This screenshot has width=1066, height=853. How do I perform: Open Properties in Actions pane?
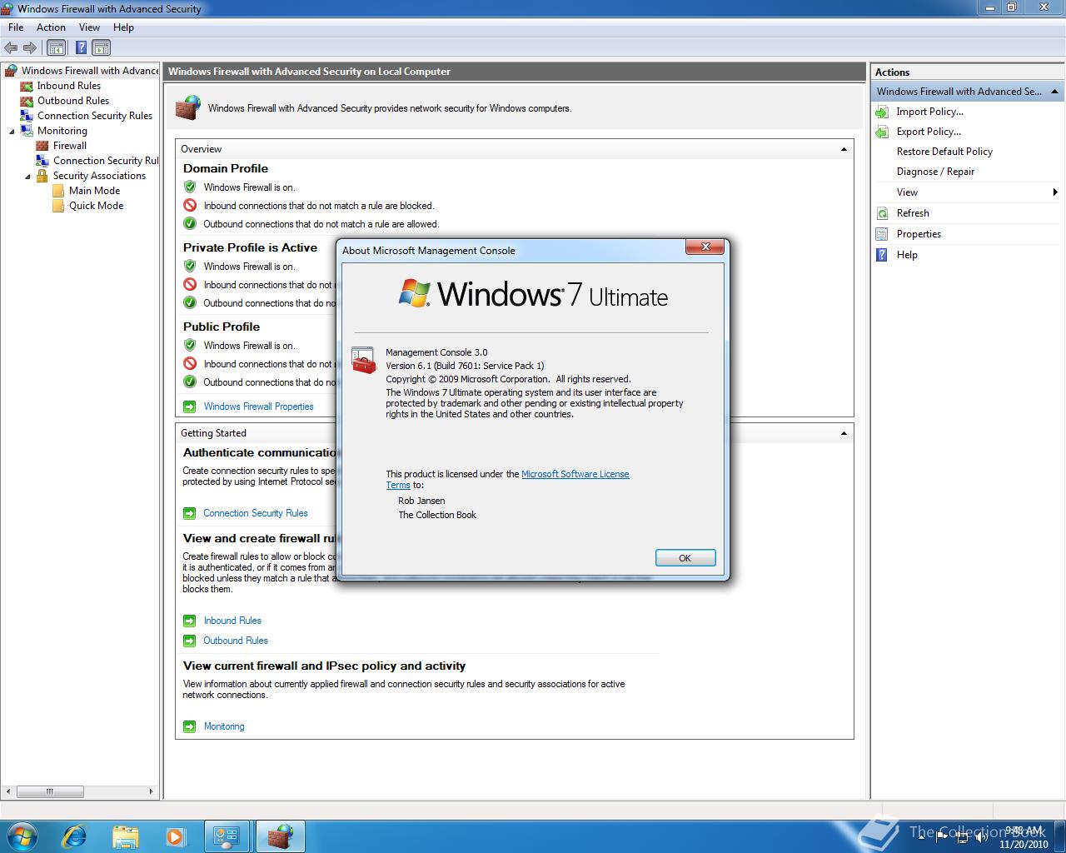[x=919, y=234]
